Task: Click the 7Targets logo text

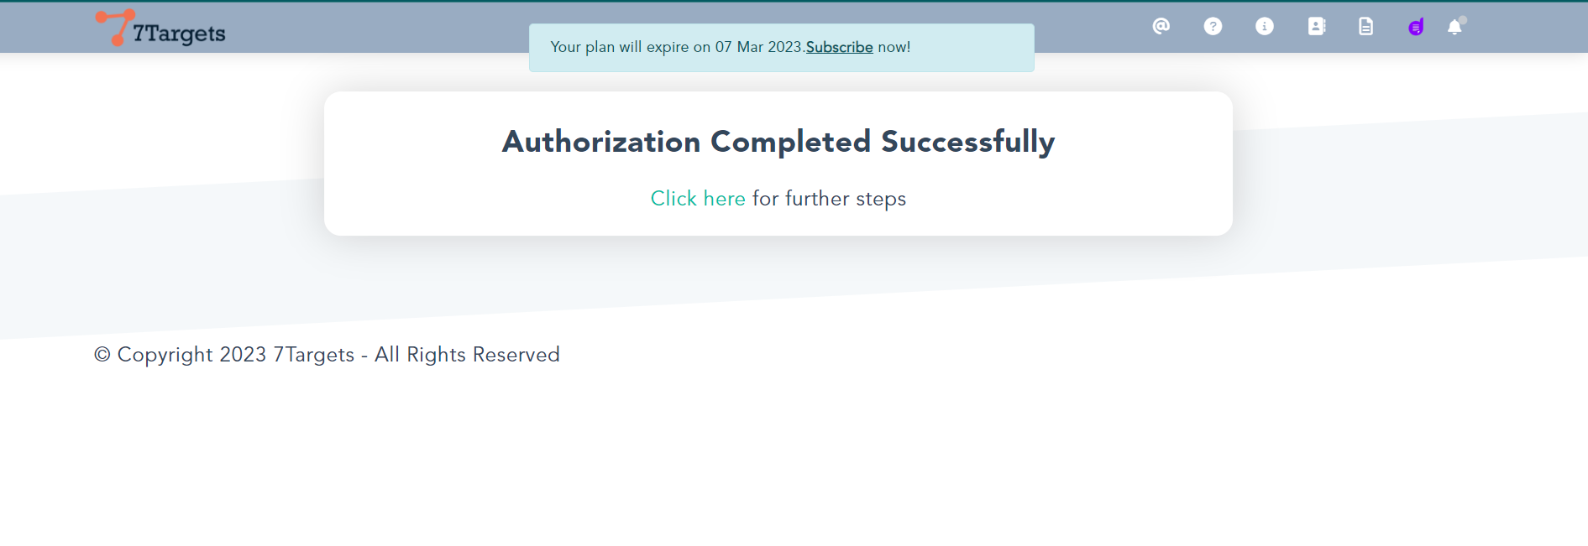Action: click(x=180, y=34)
